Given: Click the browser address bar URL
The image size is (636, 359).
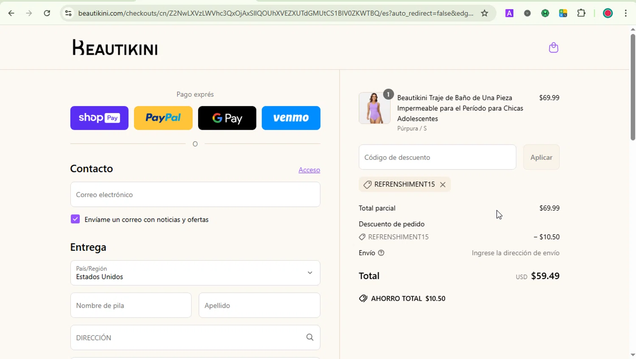Looking at the screenshot, I should (x=276, y=13).
